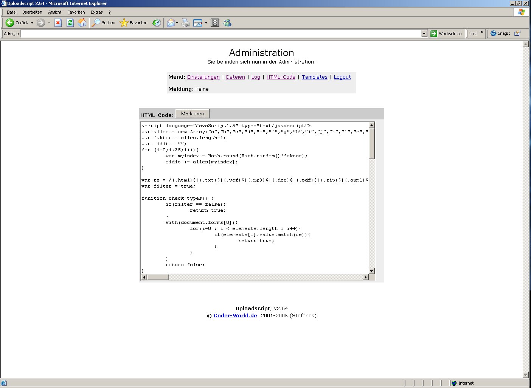This screenshot has height=388, width=531.
Task: Open the Mail icon dropdown arrow
Action: tap(177, 23)
